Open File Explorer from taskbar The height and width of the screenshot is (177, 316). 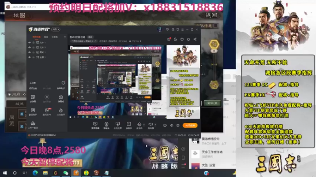click(45, 173)
